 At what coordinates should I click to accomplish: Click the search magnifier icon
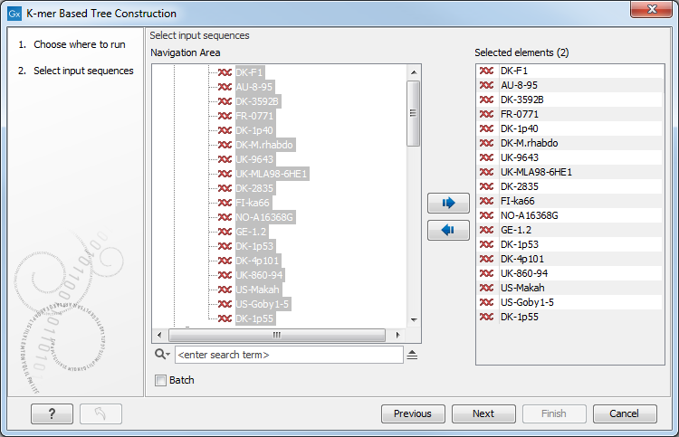coord(159,356)
